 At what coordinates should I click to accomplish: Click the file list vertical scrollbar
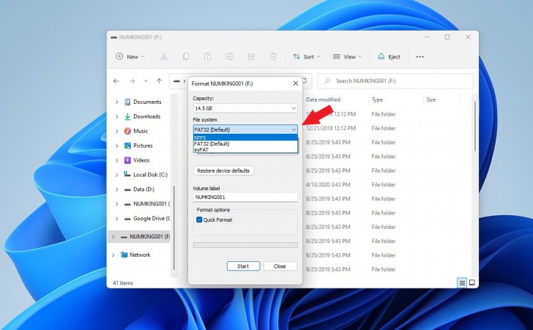(475, 126)
